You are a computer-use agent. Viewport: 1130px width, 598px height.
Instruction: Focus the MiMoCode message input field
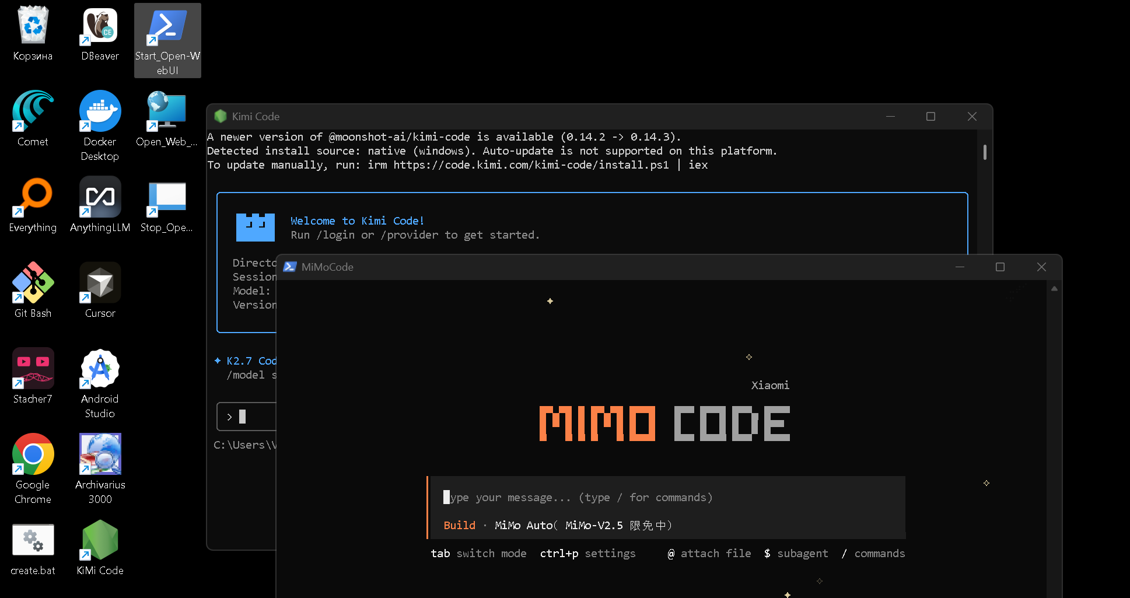[667, 497]
